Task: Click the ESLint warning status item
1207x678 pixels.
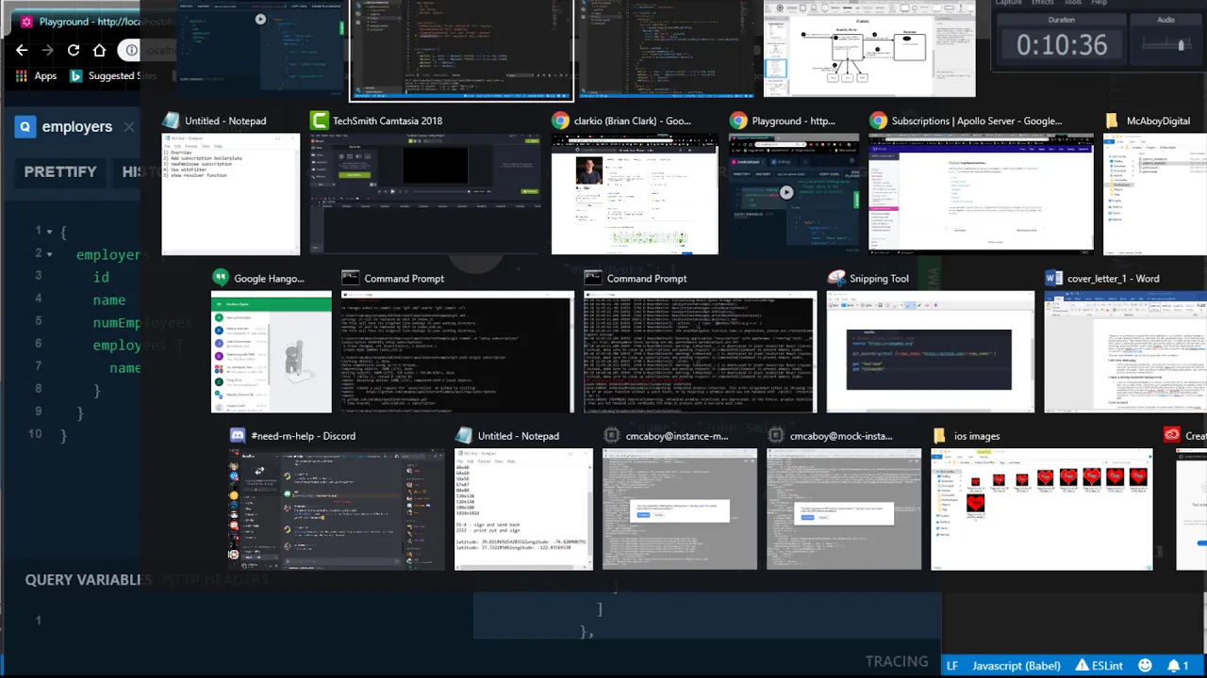Action: click(1099, 666)
